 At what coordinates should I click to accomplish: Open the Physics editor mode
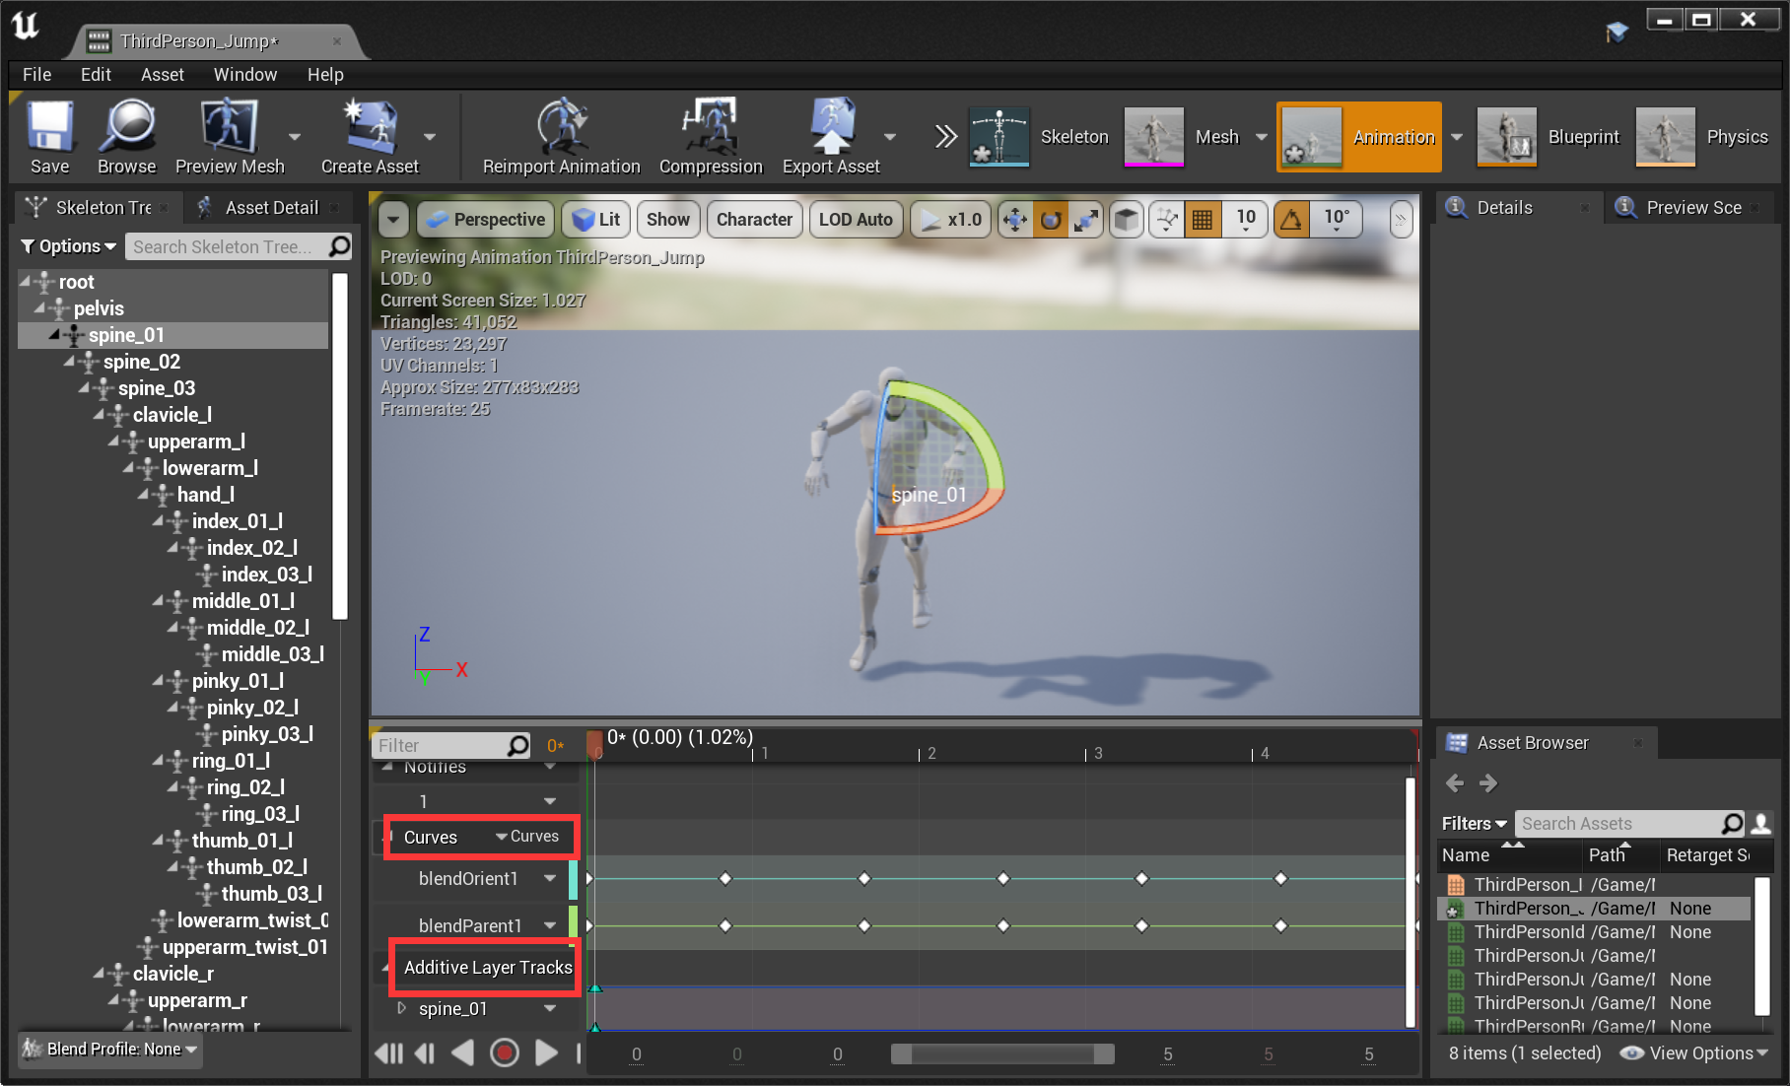pyautogui.click(x=1703, y=137)
